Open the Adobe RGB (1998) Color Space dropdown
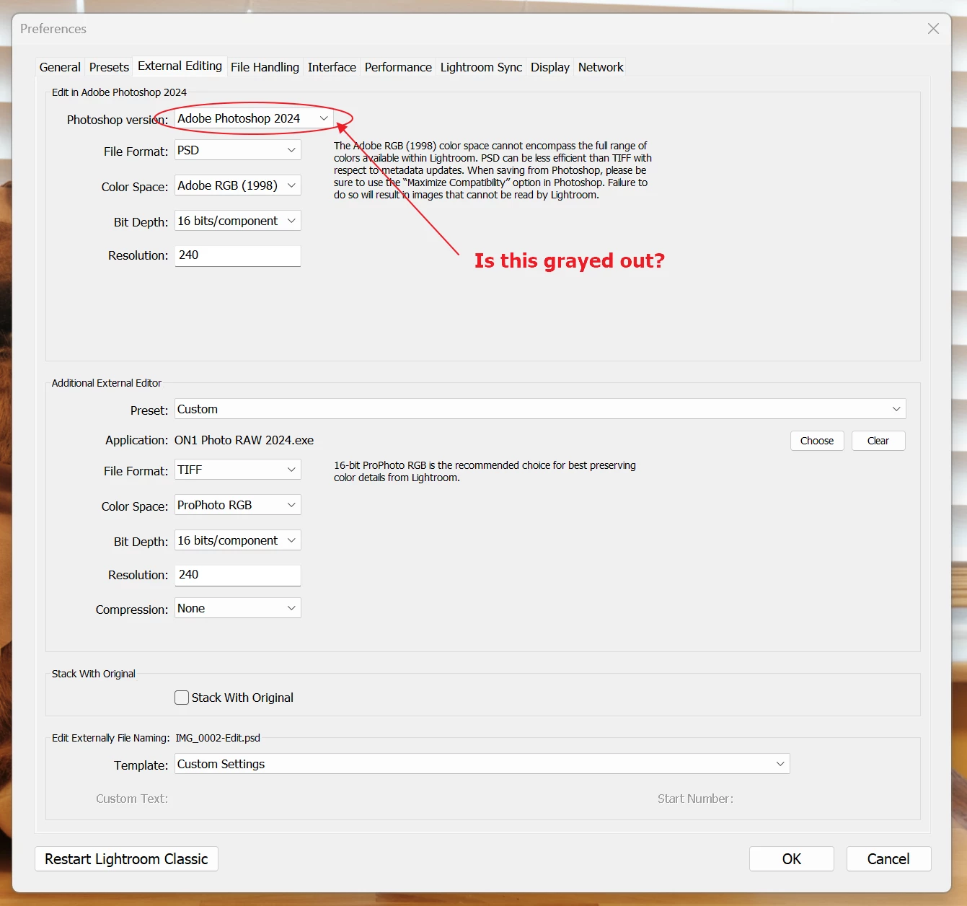The width and height of the screenshot is (967, 906). [x=237, y=185]
